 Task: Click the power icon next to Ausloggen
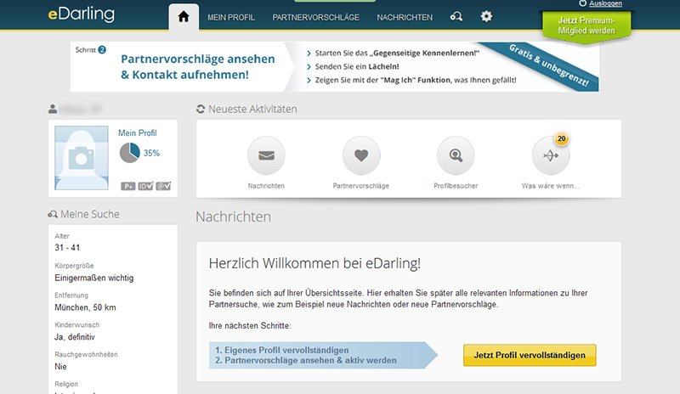tap(582, 3)
